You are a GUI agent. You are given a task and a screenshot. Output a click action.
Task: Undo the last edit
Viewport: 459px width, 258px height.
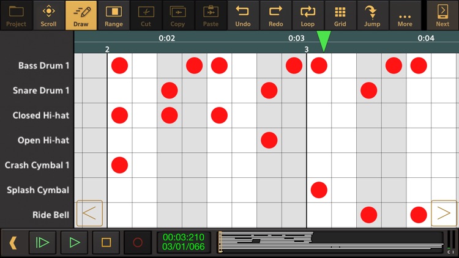243,15
